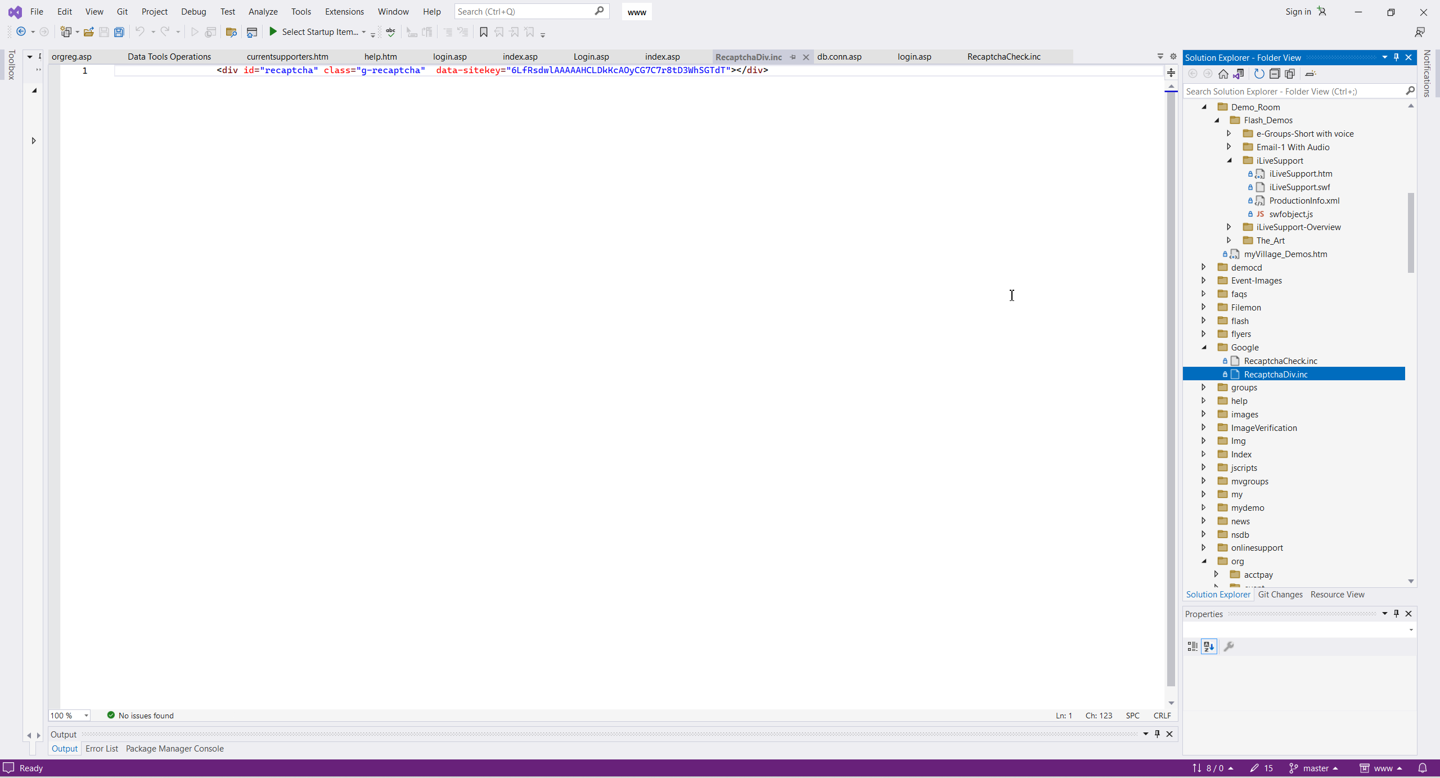The image size is (1440, 778).
Task: Click Refresh in Solution Explorer toolbar
Action: 1259,74
